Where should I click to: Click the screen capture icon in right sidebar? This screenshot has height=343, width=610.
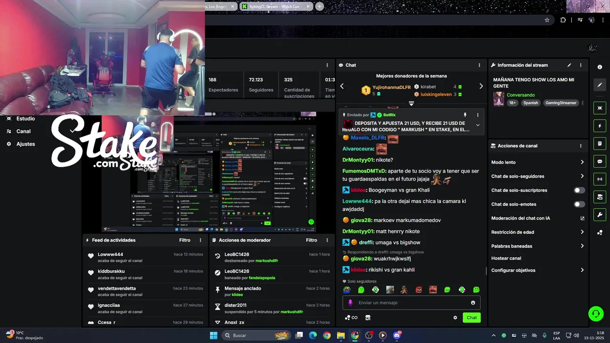click(x=600, y=108)
